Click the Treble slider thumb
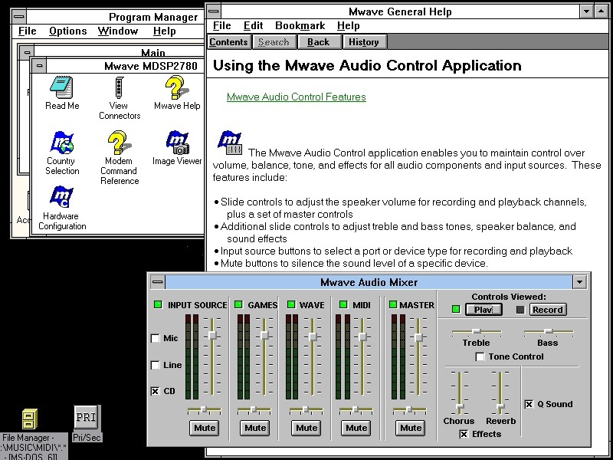 tap(476, 331)
